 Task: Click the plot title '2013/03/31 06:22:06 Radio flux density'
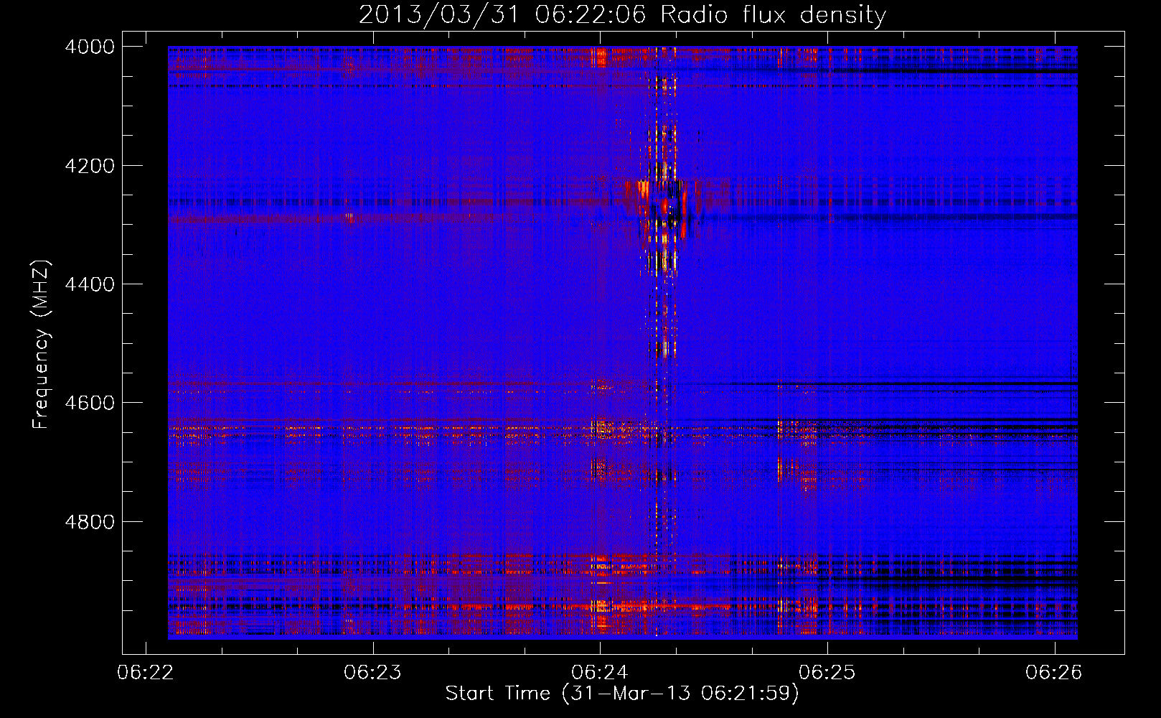tap(622, 14)
